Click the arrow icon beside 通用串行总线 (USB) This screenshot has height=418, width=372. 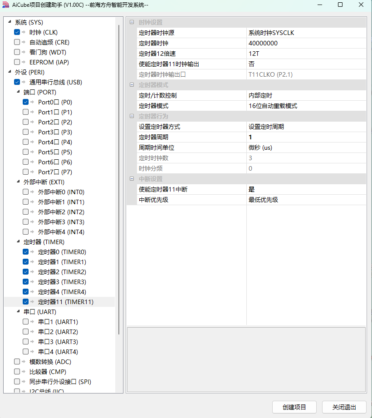24,82
